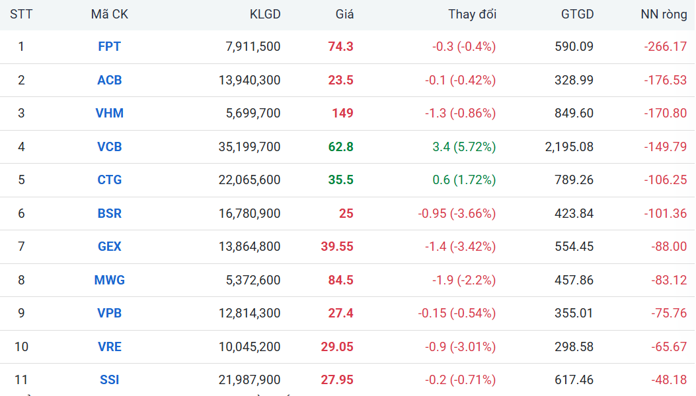Click the KLGD column header
Viewport: 696px width, 396px height.
265,15
